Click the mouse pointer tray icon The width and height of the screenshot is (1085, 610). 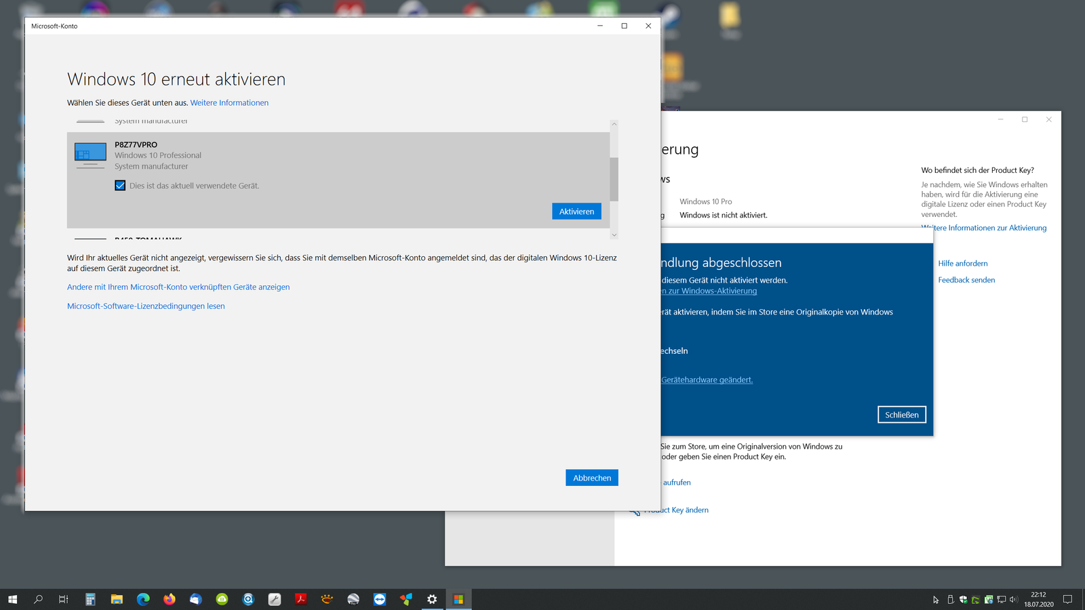click(x=936, y=600)
